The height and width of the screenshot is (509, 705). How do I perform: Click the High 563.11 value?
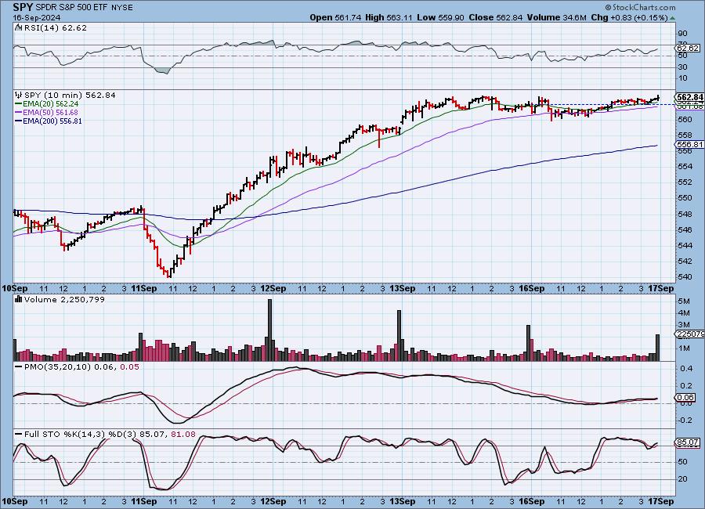tap(389, 17)
